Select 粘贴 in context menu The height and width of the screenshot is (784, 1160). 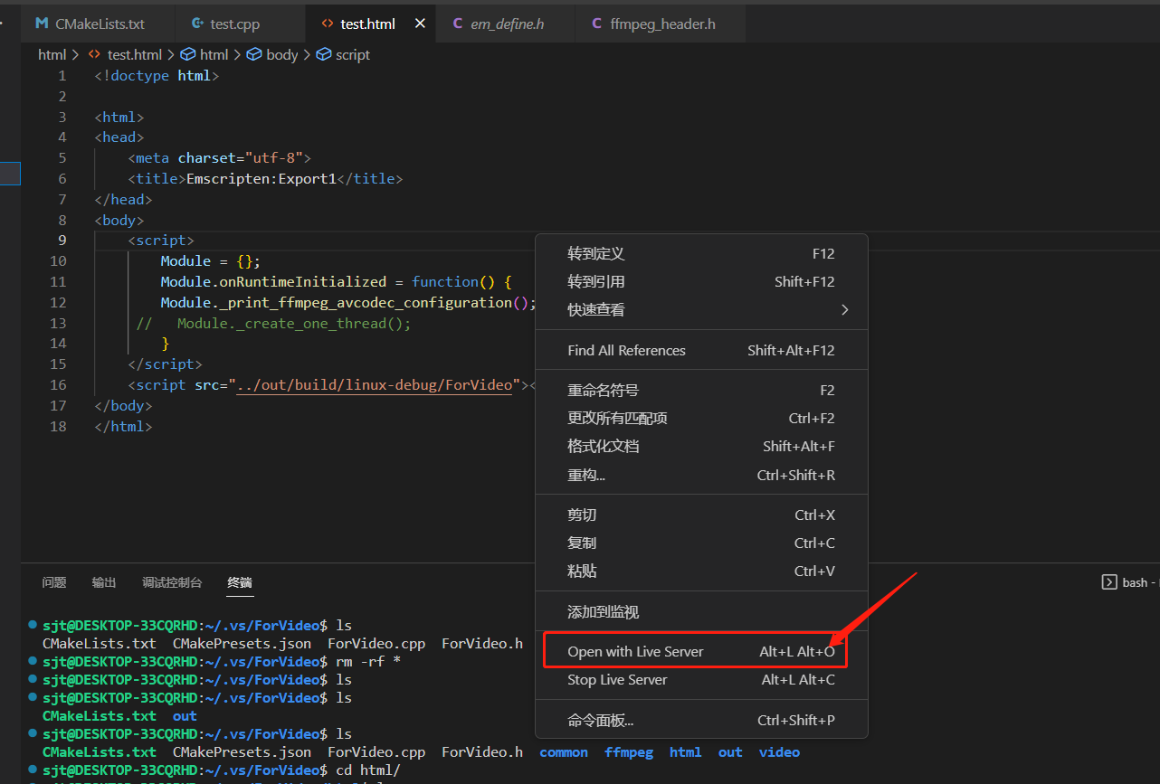(701, 571)
